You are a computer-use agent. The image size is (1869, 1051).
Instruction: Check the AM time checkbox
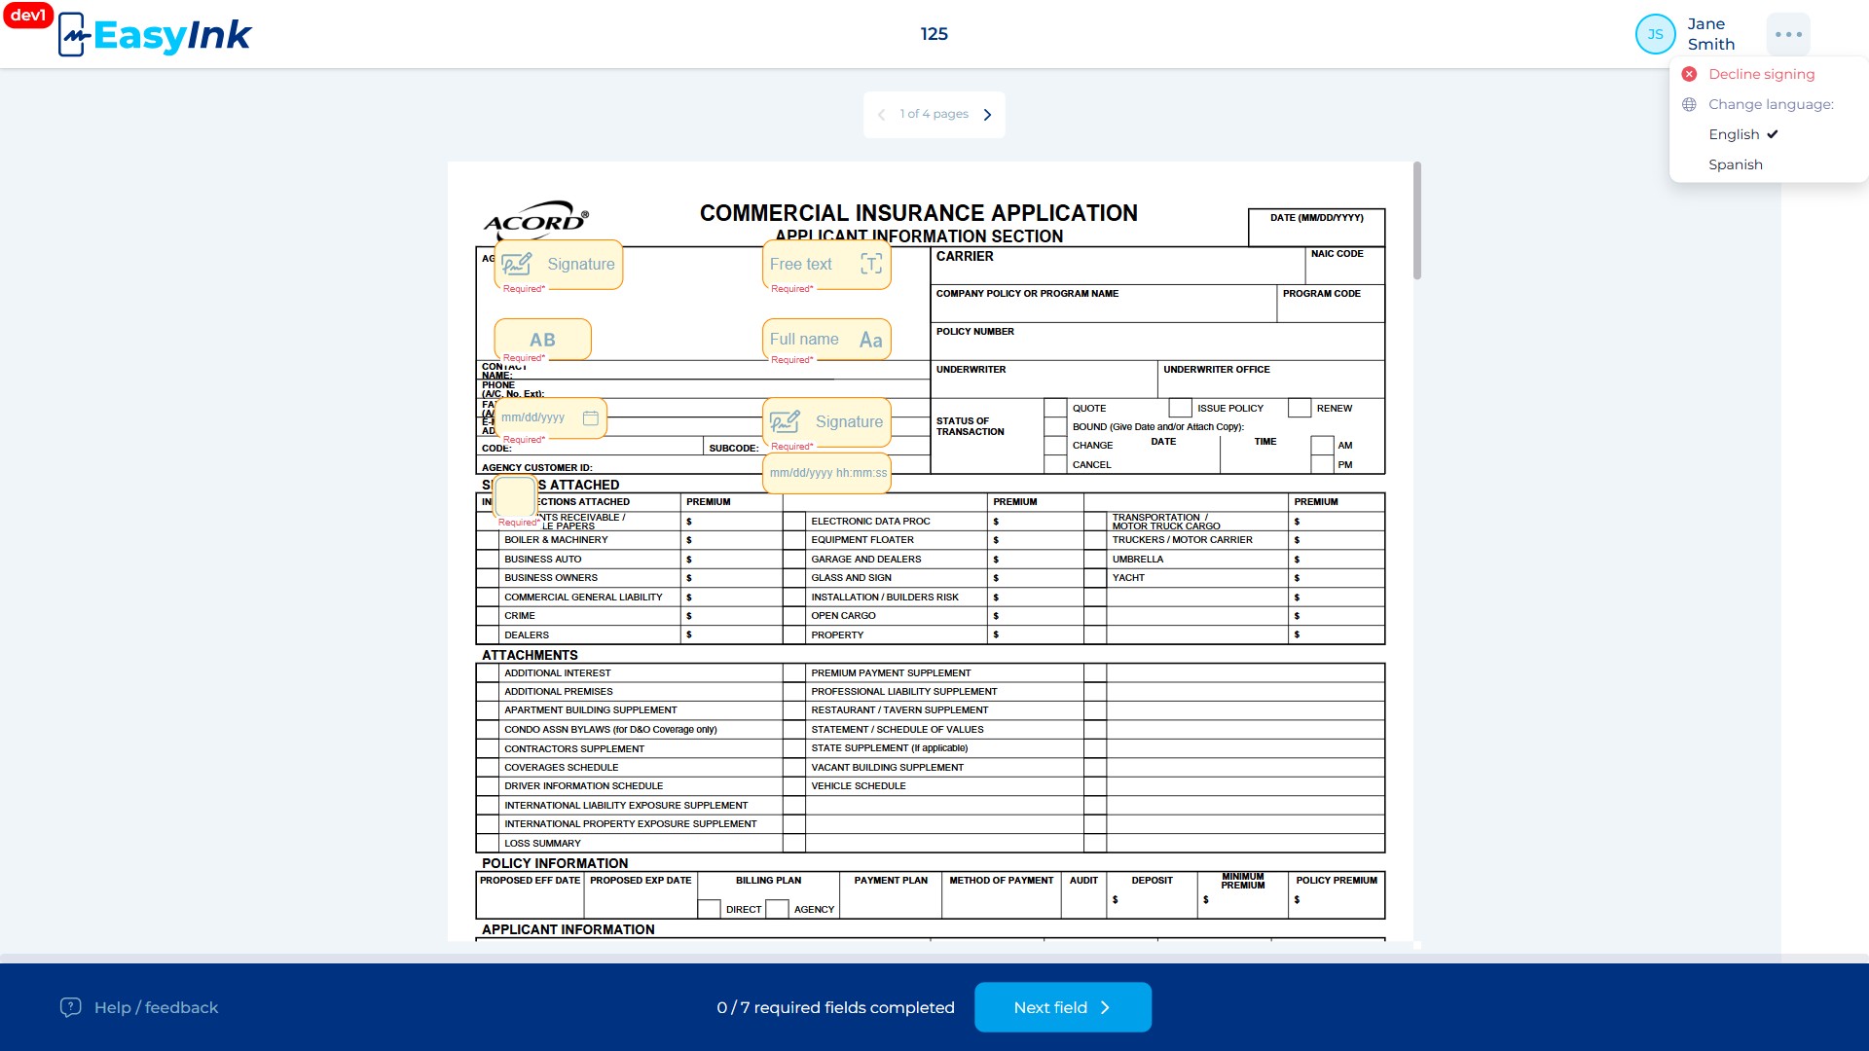point(1322,446)
